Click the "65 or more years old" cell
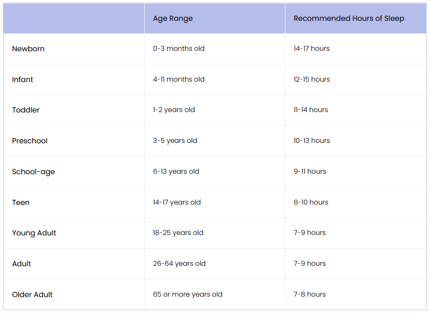Viewport: 430px width, 314px height. 188,294
